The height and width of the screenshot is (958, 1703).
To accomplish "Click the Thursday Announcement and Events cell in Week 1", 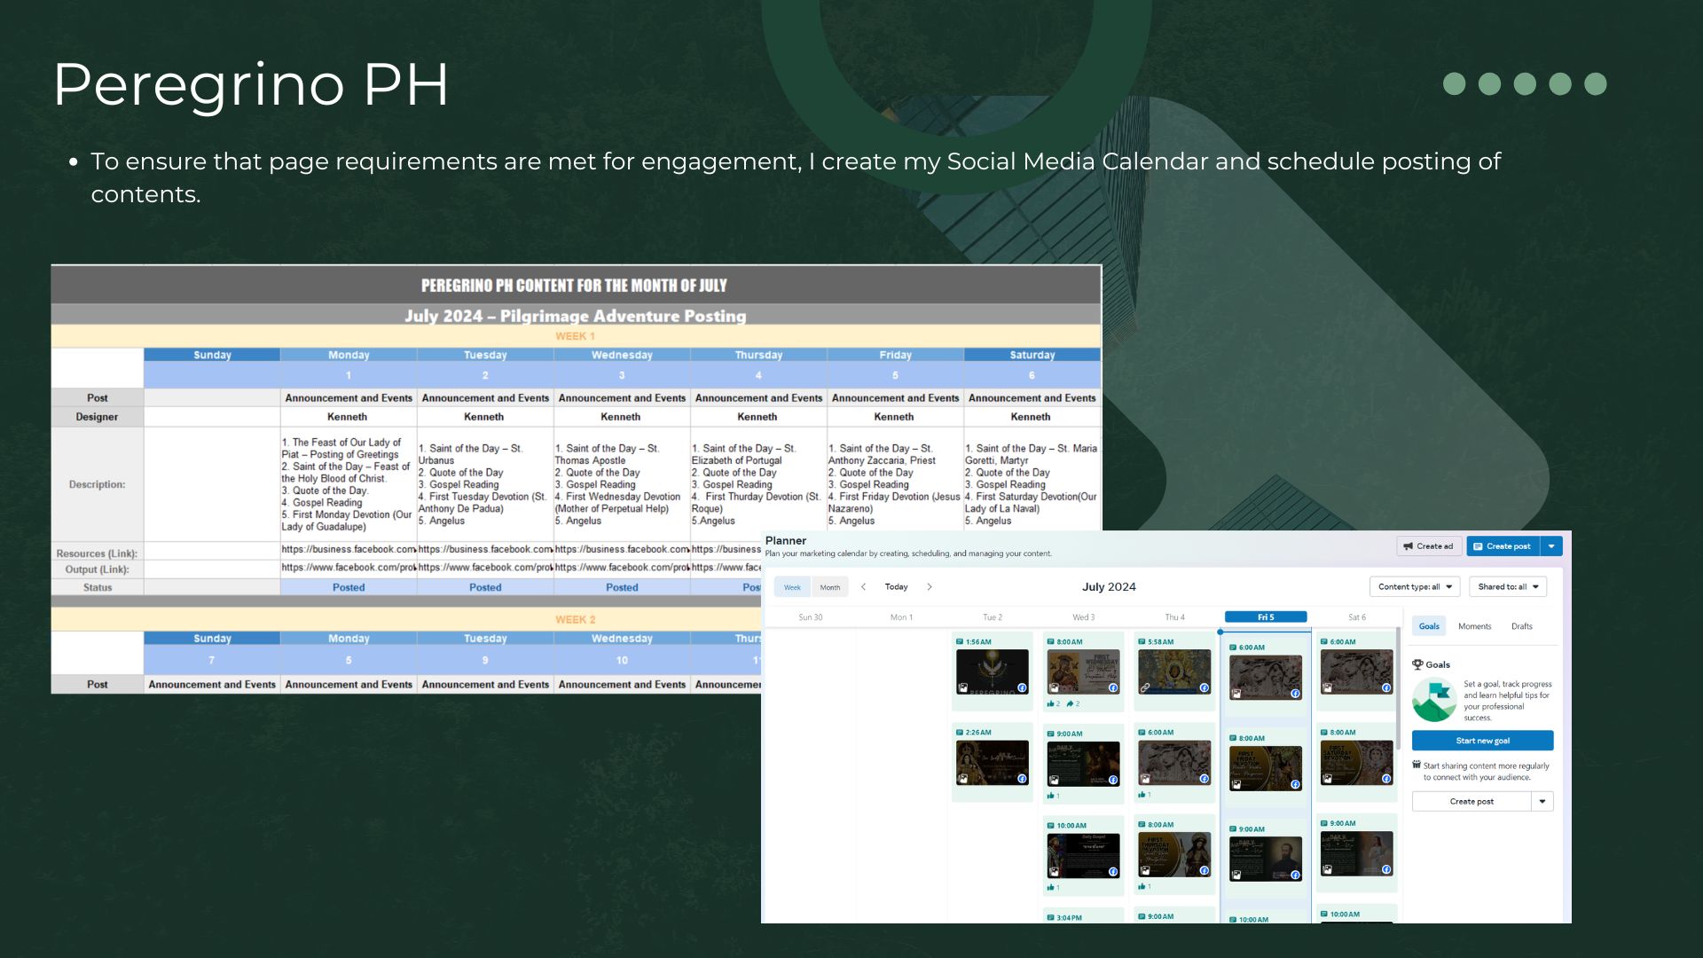I will point(758,398).
